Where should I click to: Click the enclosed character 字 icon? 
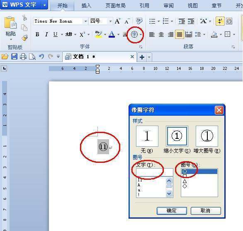pos(134,34)
